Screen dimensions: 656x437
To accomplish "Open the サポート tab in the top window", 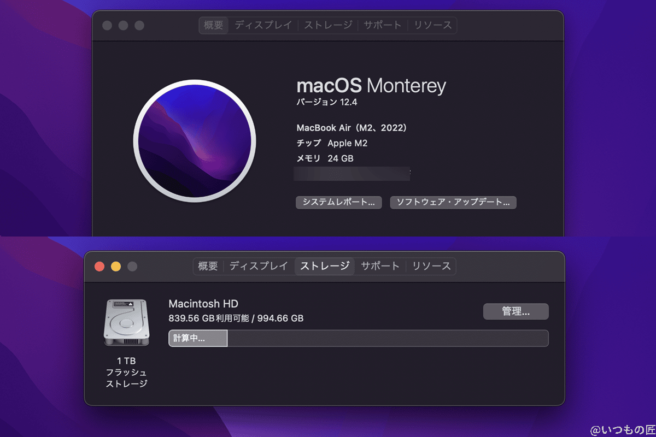I will click(x=382, y=25).
